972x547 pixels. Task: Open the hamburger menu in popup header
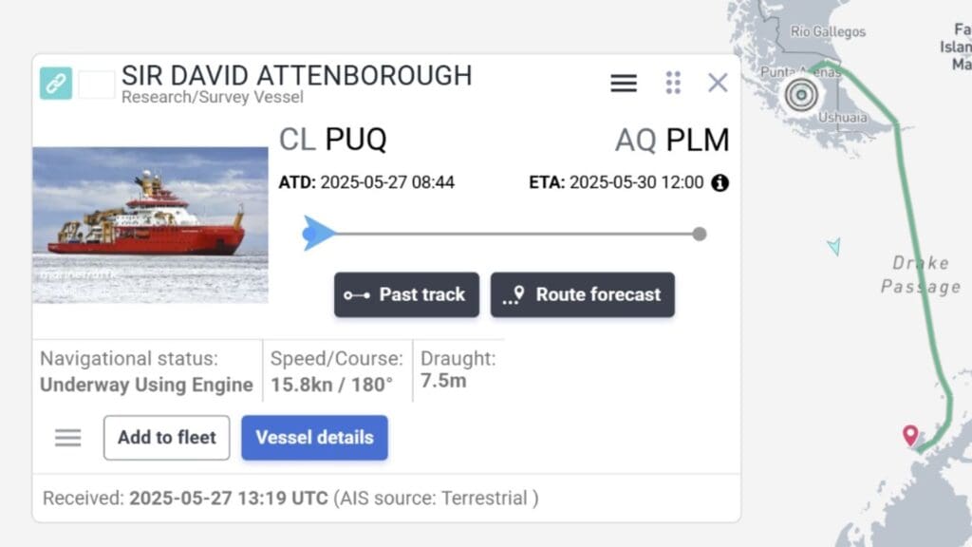[624, 84]
